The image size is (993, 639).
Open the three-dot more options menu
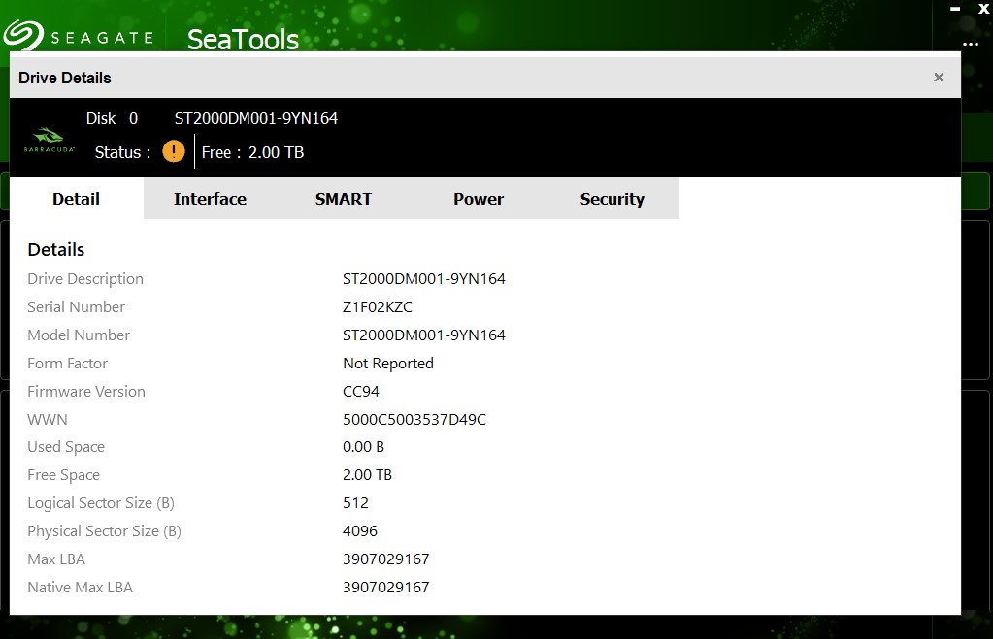(x=971, y=45)
